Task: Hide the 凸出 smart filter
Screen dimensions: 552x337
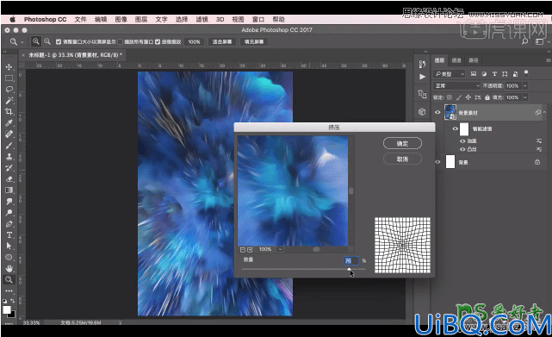Action: click(462, 149)
